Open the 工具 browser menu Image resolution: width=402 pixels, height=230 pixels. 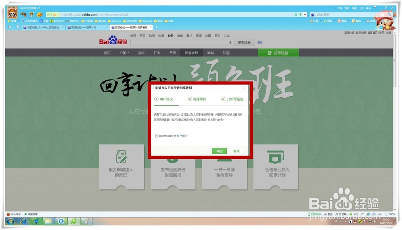[x=361, y=8]
